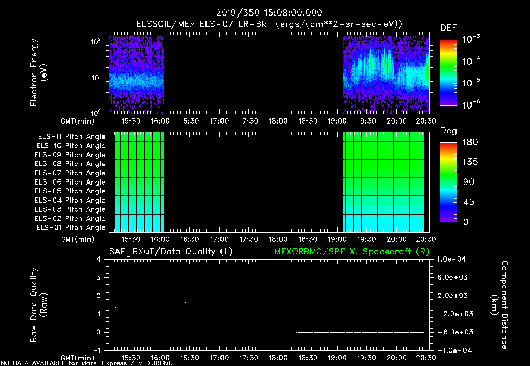Click the SAF_BXuT/Data Quality (L) label

pyautogui.click(x=171, y=252)
